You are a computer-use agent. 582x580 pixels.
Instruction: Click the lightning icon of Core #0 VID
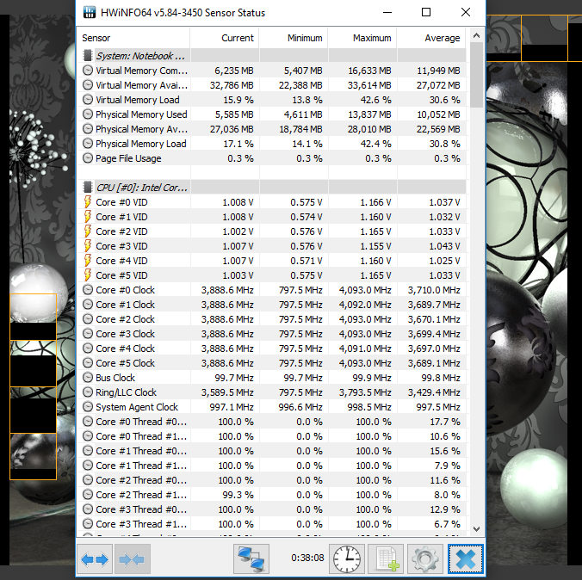(x=88, y=202)
